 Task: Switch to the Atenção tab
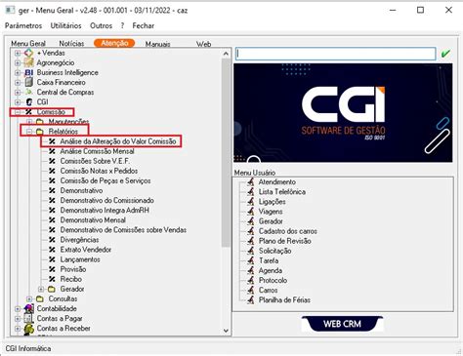tap(114, 43)
